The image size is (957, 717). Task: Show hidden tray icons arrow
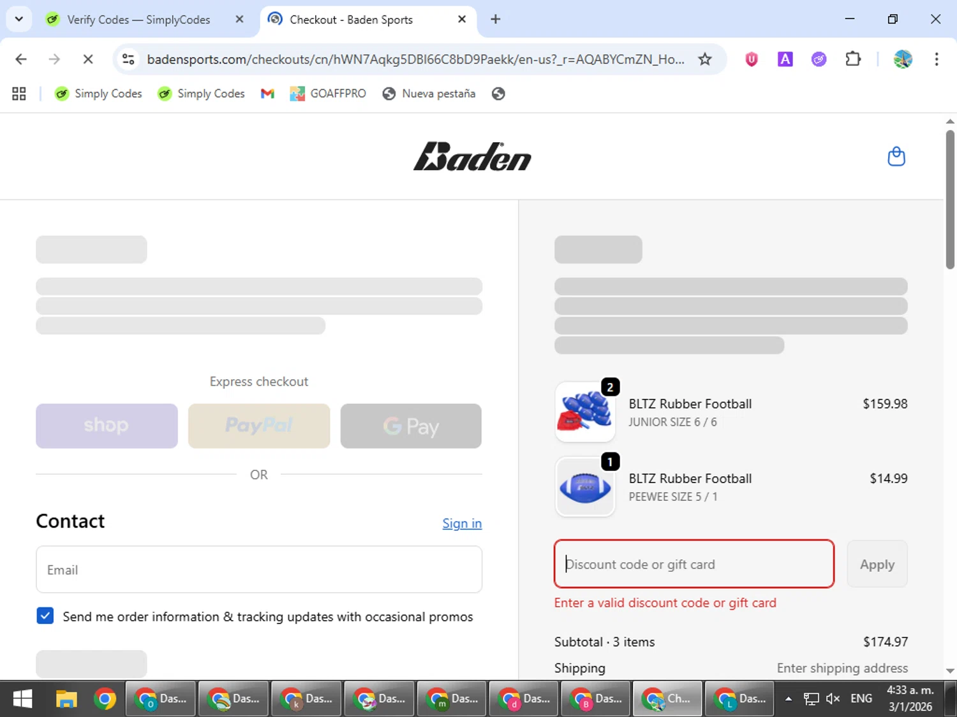(789, 699)
